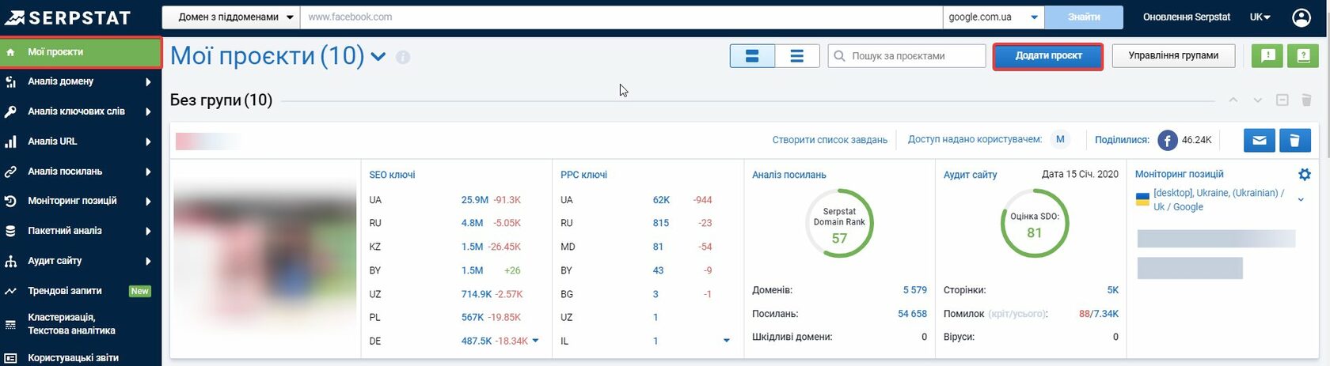The image size is (1330, 366).
Task: Expand SEO ключі country list arrow
Action: [x=535, y=341]
